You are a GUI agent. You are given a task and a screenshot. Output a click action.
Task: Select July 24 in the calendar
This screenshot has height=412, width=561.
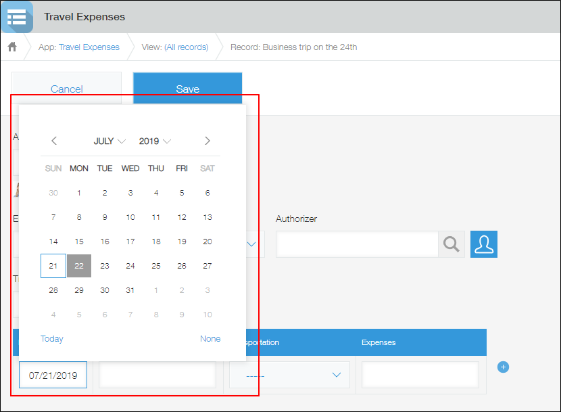click(130, 266)
